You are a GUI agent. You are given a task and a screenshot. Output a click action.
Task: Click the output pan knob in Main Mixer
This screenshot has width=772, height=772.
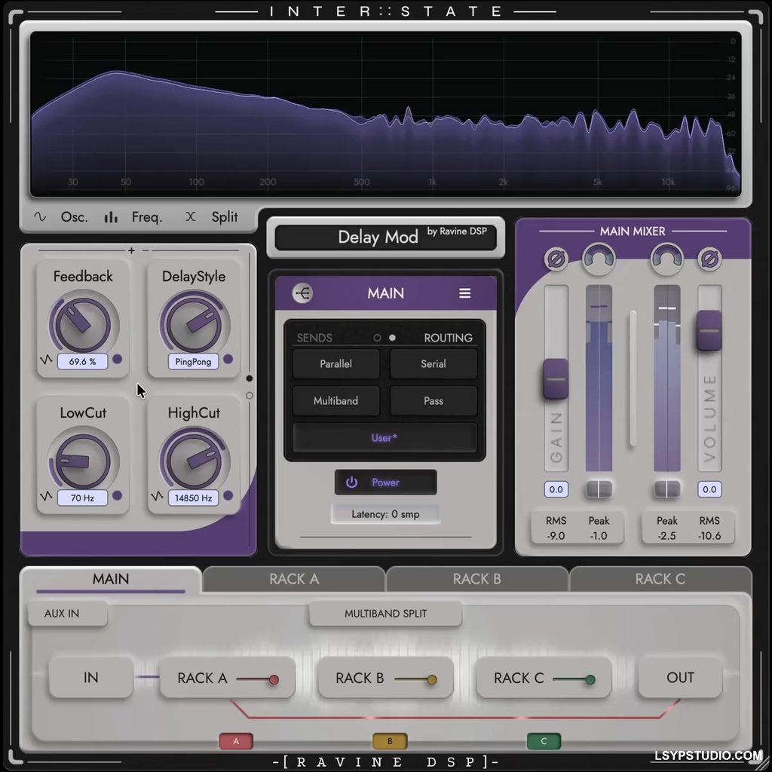(x=667, y=259)
